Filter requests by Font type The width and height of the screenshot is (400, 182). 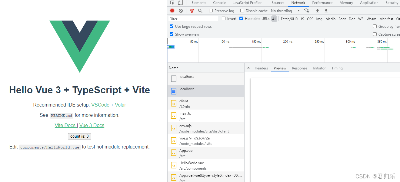coord(342,19)
